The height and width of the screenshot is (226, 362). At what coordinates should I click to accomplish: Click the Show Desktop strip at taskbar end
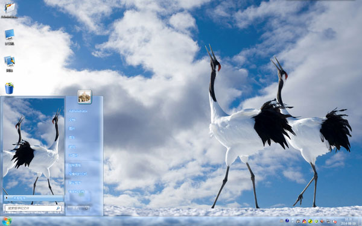pyautogui.click(x=360, y=221)
